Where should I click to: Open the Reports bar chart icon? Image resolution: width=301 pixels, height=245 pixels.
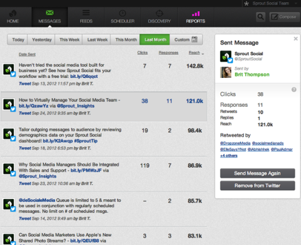tap(195, 14)
